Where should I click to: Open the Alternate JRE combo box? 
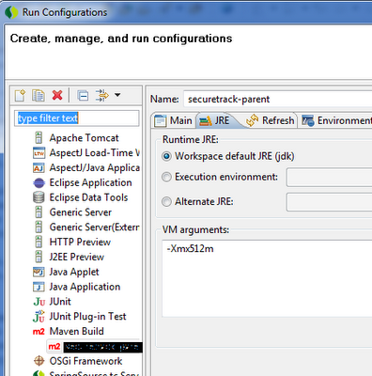point(329,202)
